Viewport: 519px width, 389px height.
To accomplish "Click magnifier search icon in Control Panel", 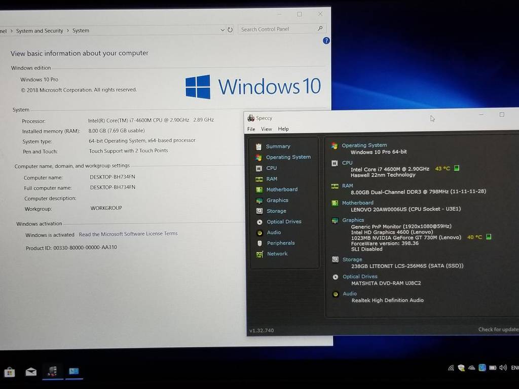I will pyautogui.click(x=320, y=28).
